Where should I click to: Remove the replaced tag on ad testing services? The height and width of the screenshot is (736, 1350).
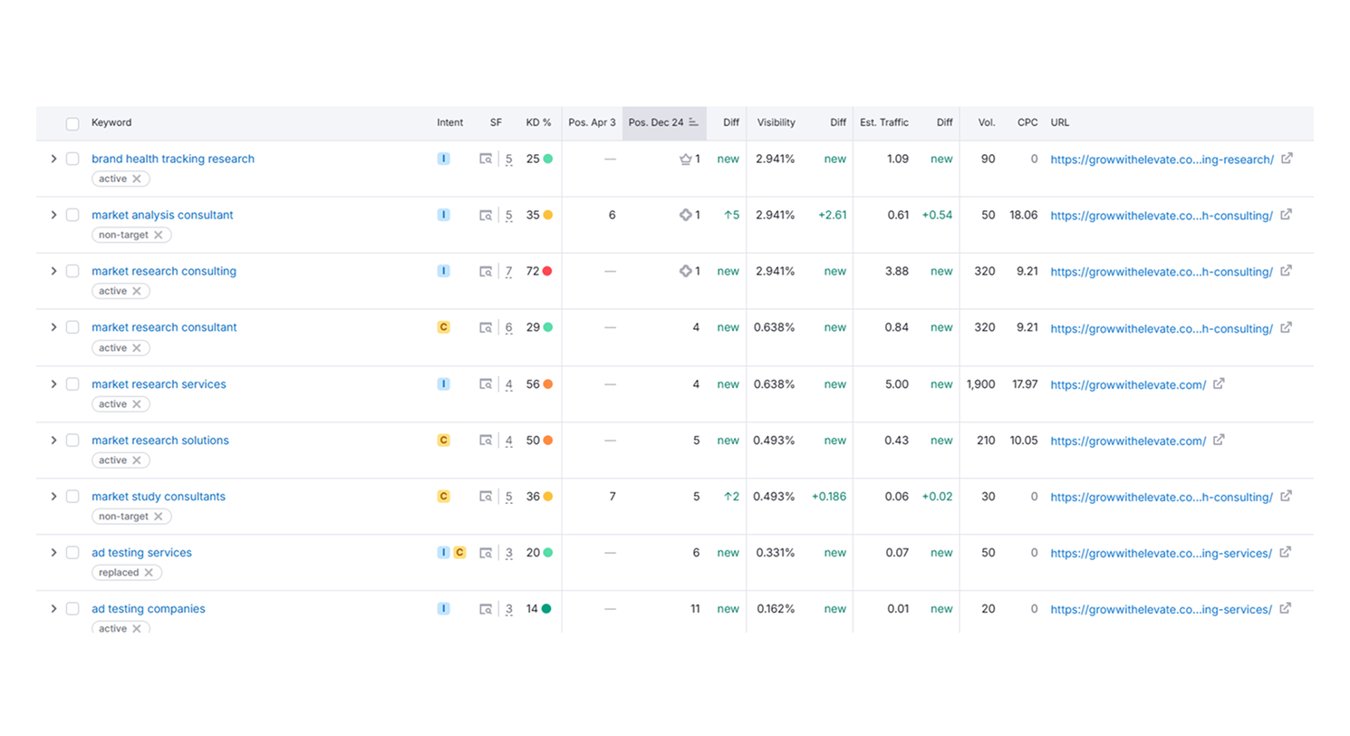coord(149,573)
